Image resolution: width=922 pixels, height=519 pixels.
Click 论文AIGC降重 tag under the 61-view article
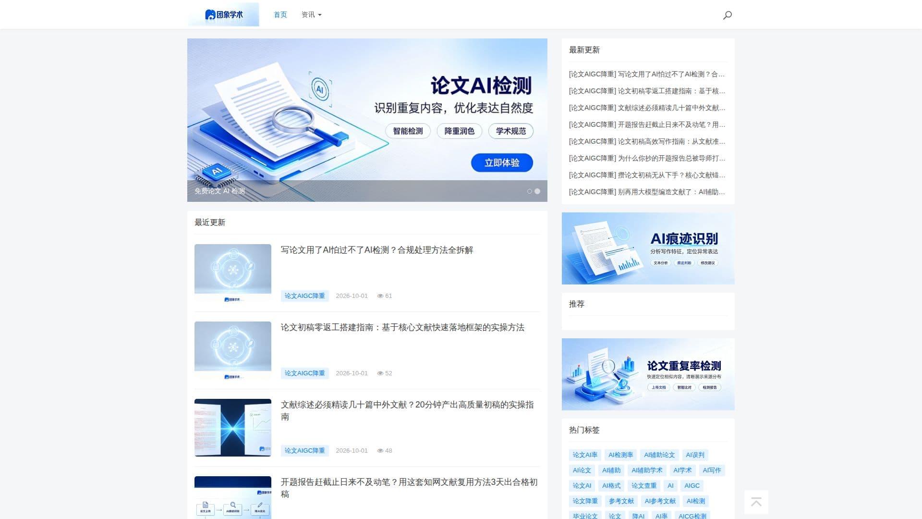click(305, 296)
